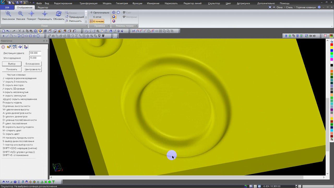Click the Угол вращения input field
Image resolution: width=334 pixels, height=188 pixels.
point(35,58)
